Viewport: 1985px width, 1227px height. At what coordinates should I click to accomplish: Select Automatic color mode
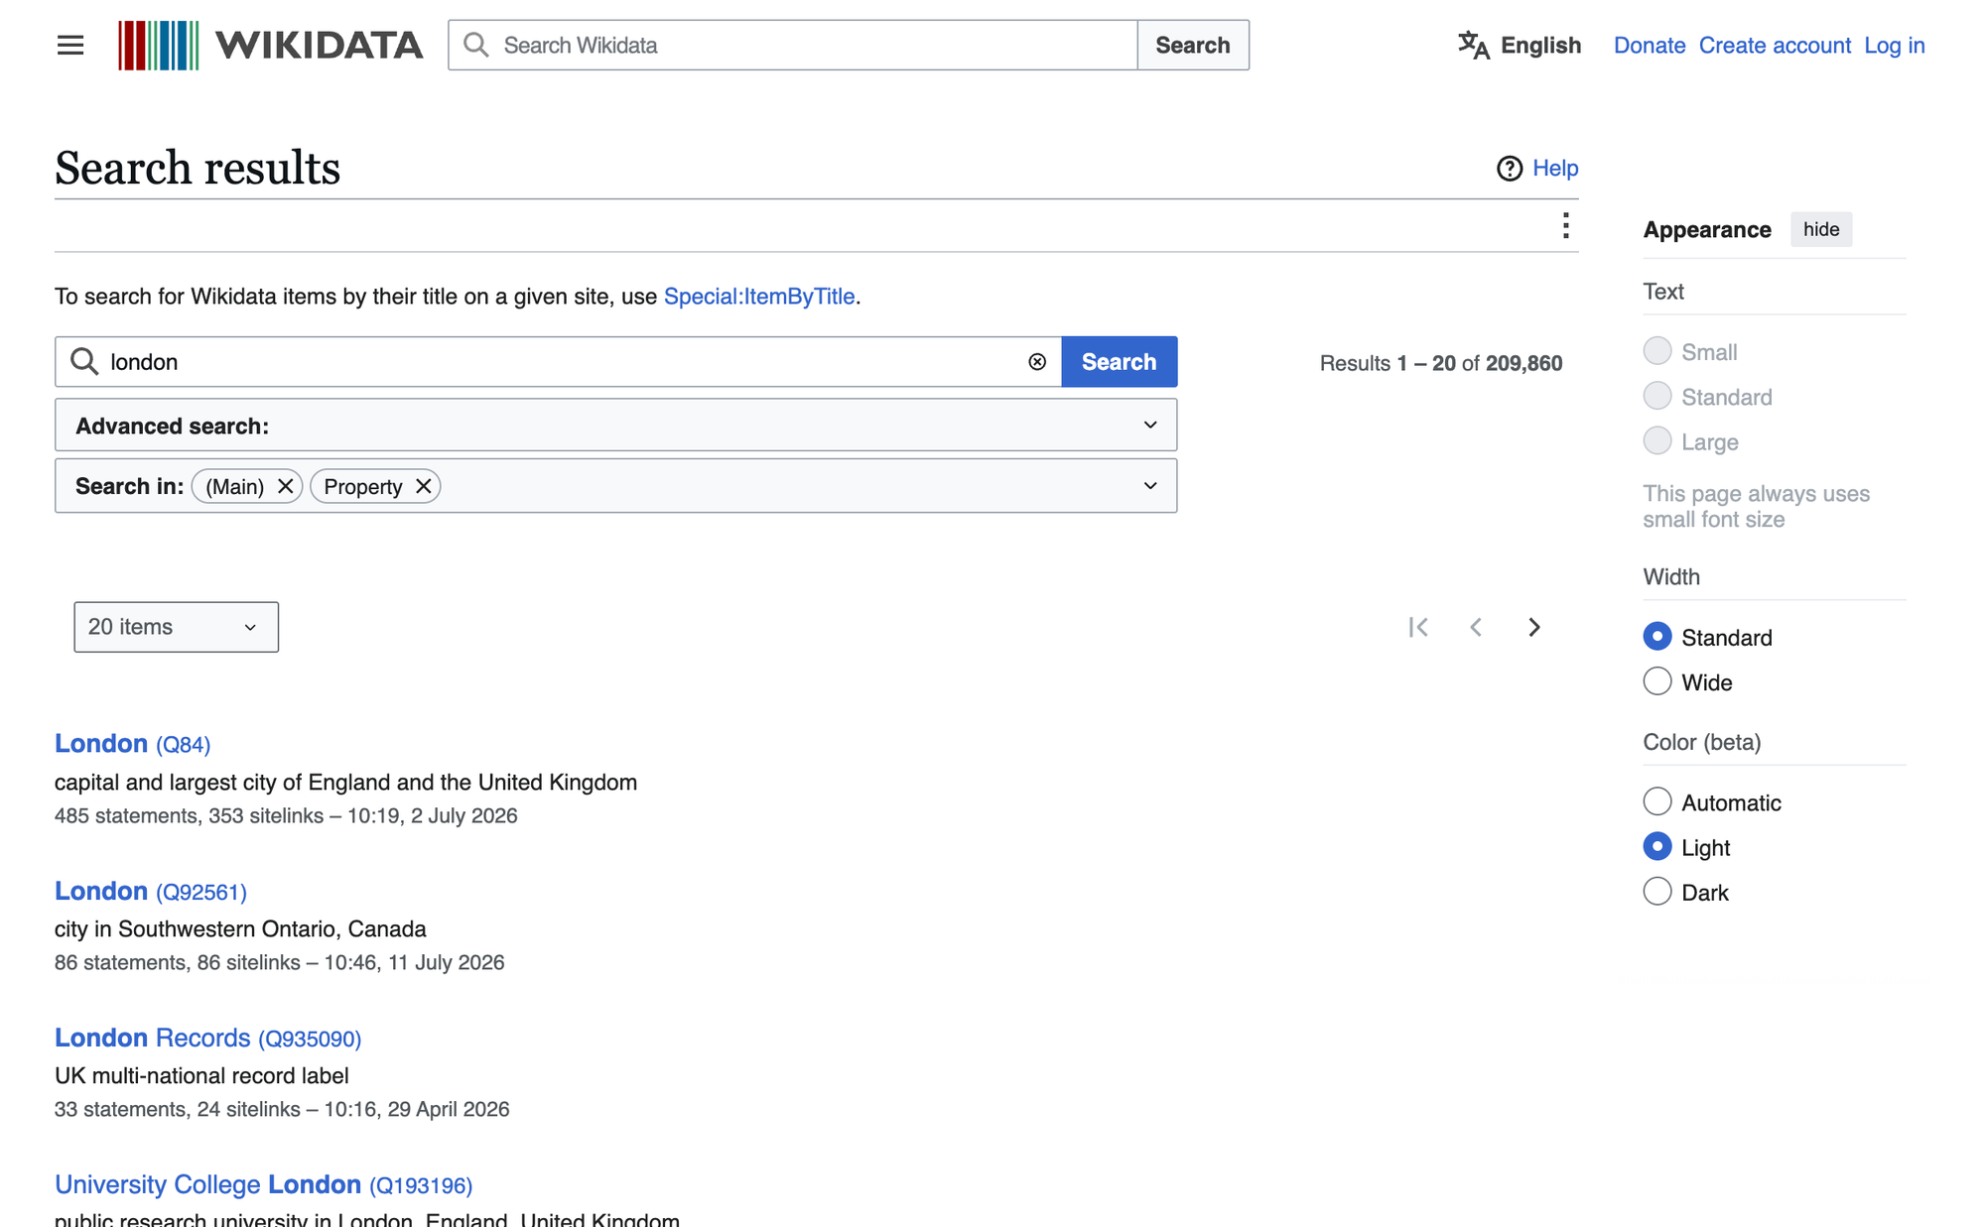[1657, 801]
